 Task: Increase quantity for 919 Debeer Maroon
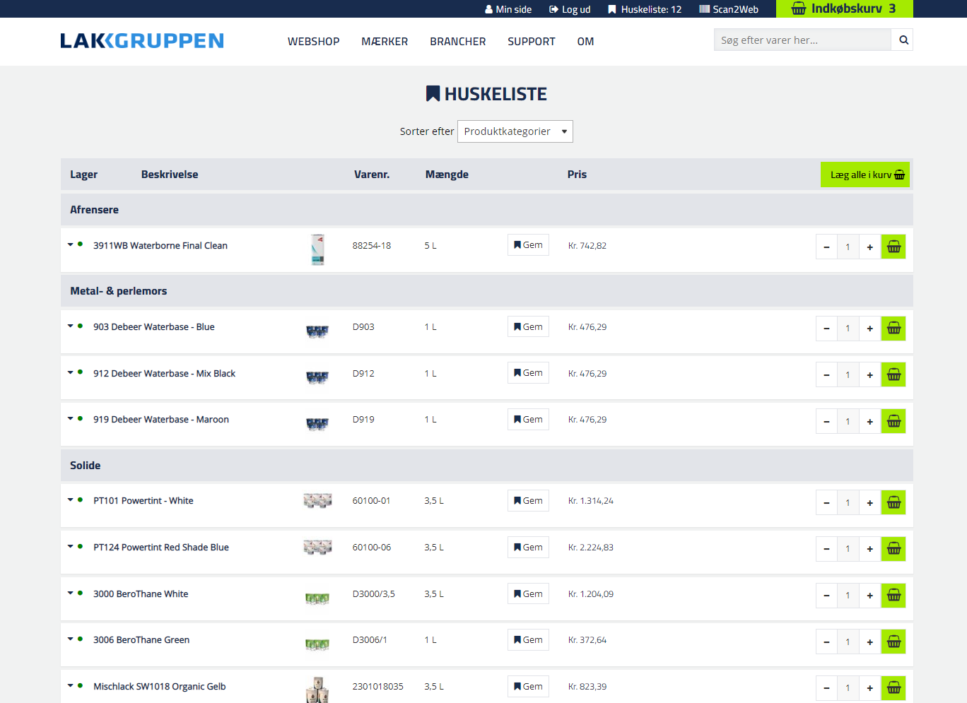coord(869,421)
